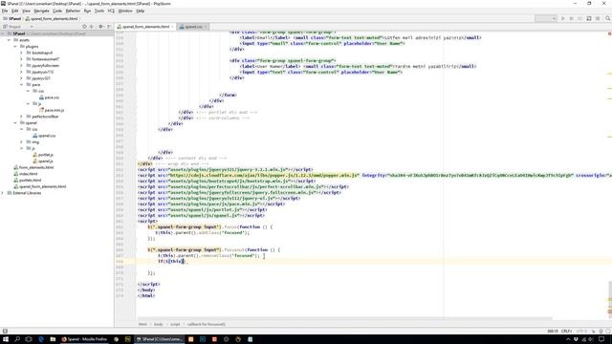Click the Run play icon
Image resolution: width=612 pixels, height=344 pixels.
(563, 18)
